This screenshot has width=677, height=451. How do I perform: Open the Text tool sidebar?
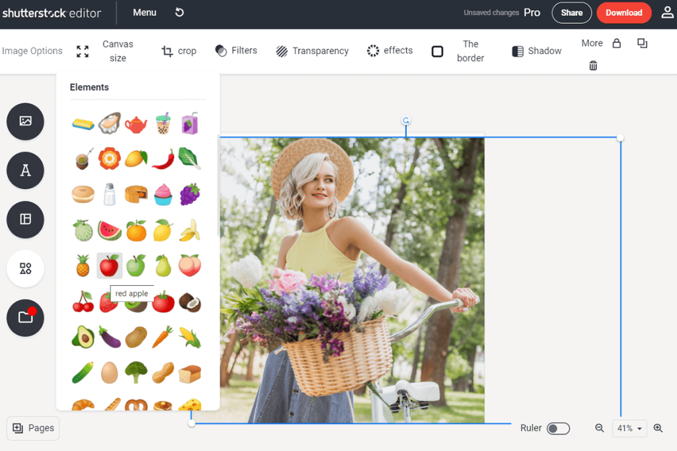click(24, 170)
